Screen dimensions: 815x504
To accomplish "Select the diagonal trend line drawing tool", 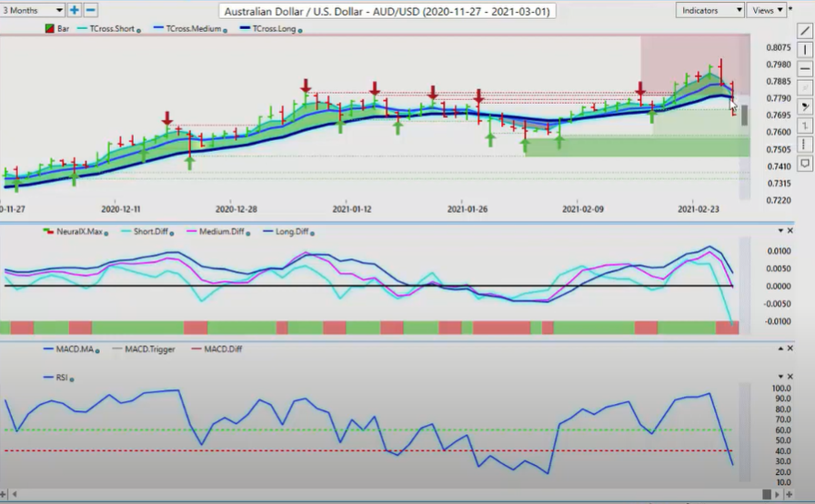I will 805,31.
